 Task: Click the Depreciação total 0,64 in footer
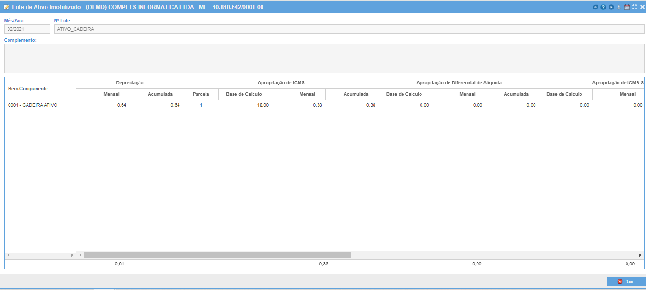[x=120, y=264]
